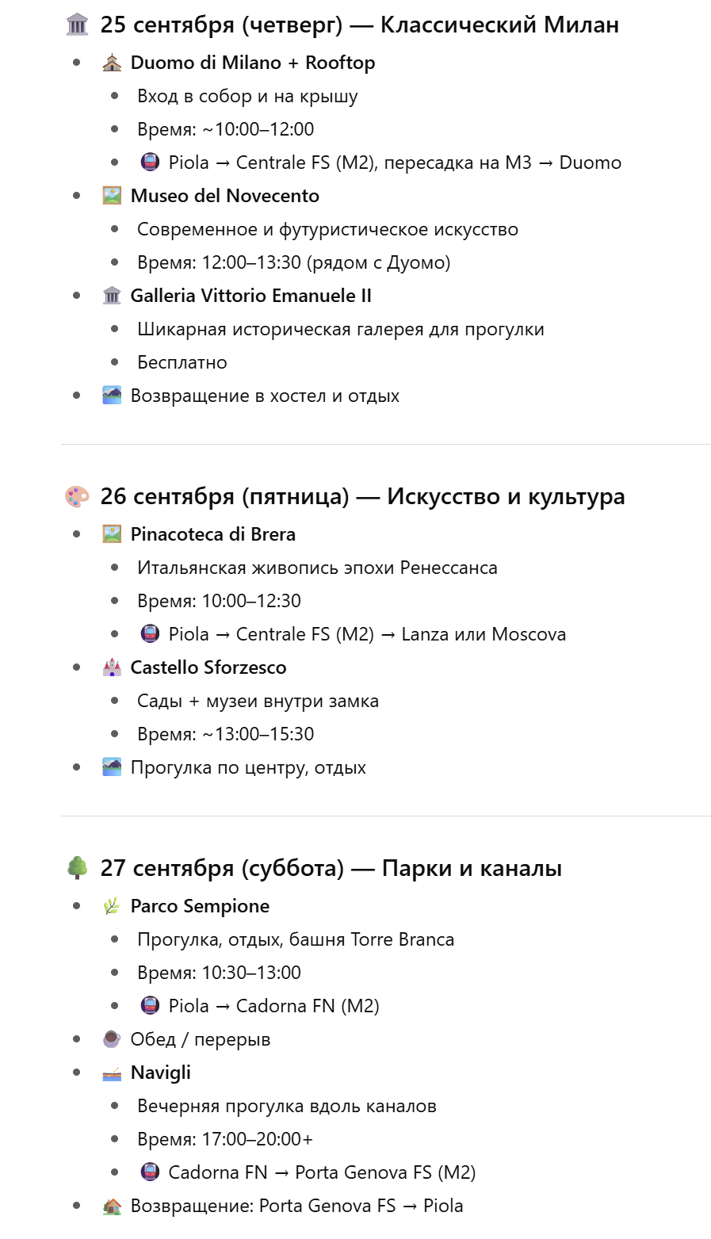The image size is (711, 1239).
Task: Click the landscape emoji beside Возвращение в хостел и отдых
Action: [112, 396]
